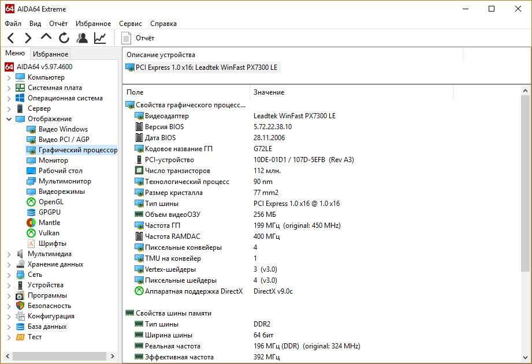Click the Мультимедиа speaker icon
Viewport: 532px width, 364px height.
coord(20,254)
